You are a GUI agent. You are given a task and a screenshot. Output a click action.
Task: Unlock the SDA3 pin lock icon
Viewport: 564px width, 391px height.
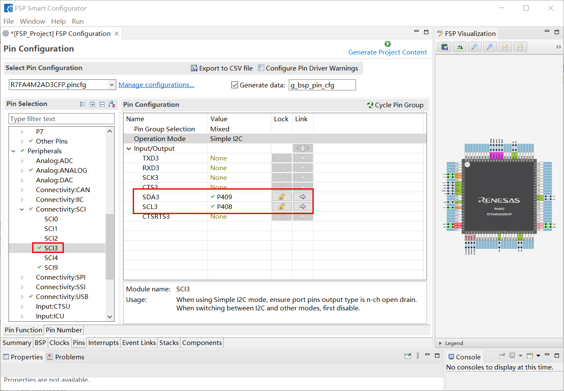click(282, 197)
